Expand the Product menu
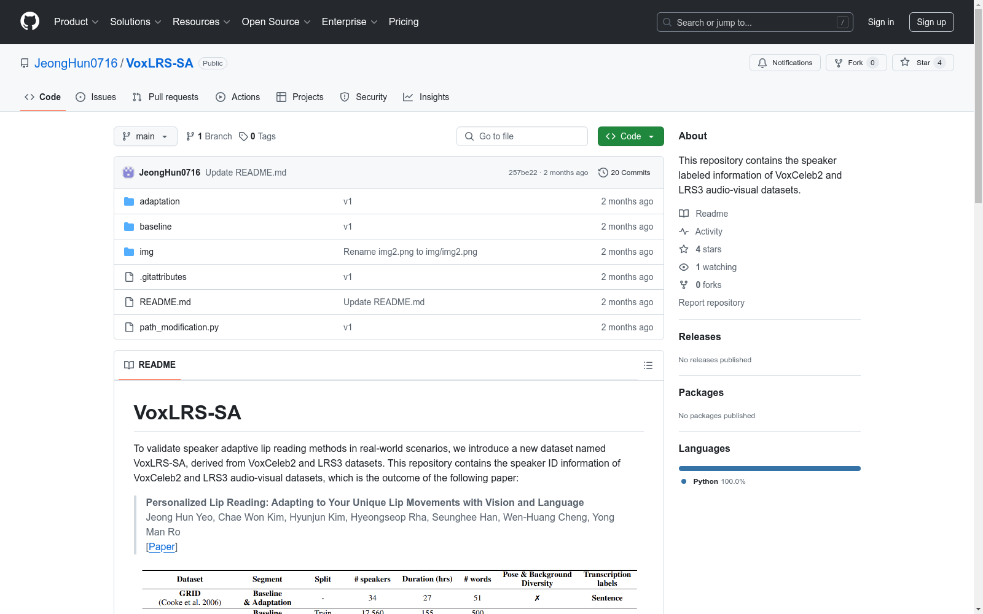Screen dimensions: 983x614 pos(76,22)
